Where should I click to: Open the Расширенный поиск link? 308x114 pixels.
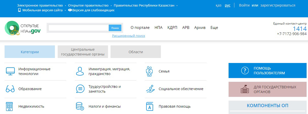point(129,36)
